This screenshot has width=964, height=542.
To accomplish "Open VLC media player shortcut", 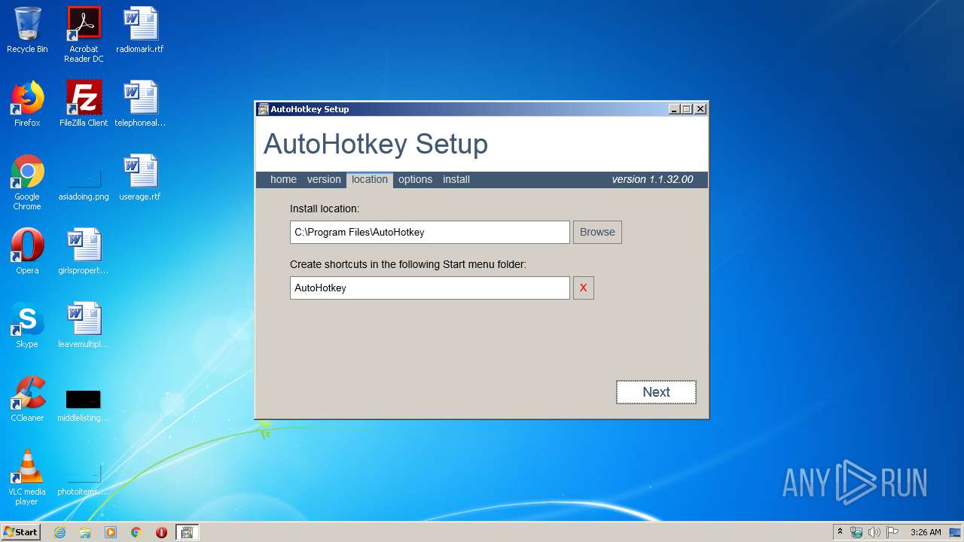I will point(27,477).
